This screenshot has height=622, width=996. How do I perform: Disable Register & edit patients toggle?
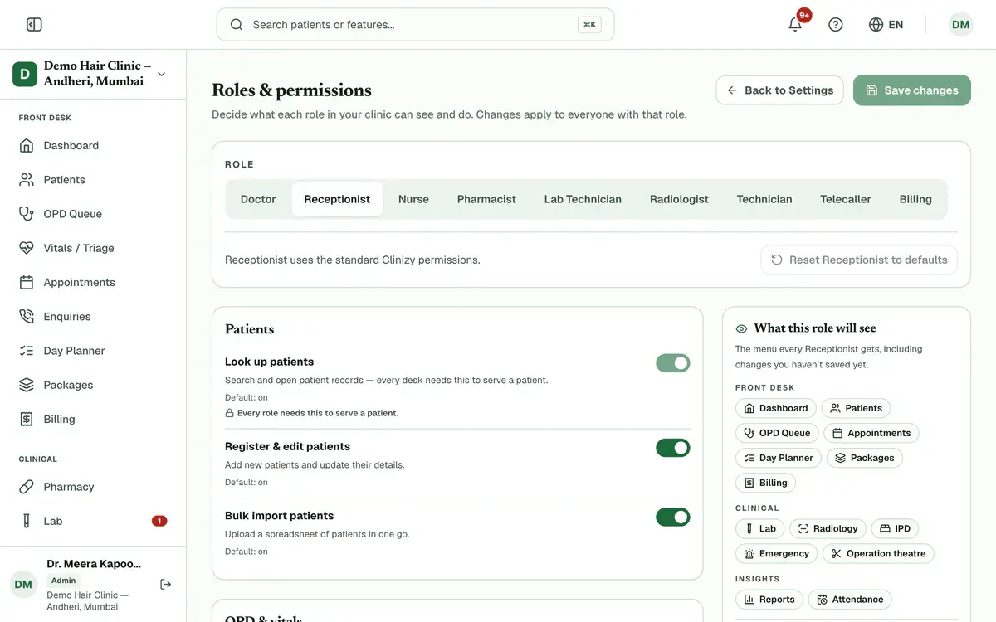tap(673, 448)
